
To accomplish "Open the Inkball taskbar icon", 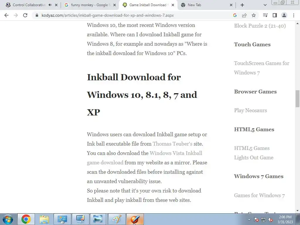I will 135,219.
